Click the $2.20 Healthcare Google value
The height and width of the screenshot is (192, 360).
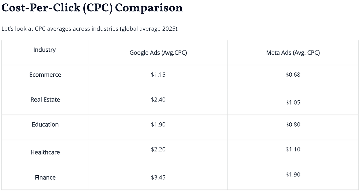click(158, 149)
